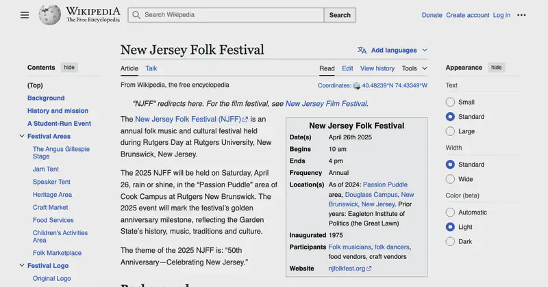Open the Tools dropdown menu
The width and height of the screenshot is (548, 287).
click(x=414, y=68)
